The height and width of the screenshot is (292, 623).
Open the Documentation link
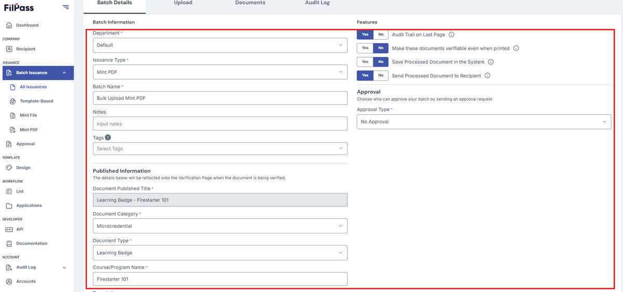coord(32,243)
